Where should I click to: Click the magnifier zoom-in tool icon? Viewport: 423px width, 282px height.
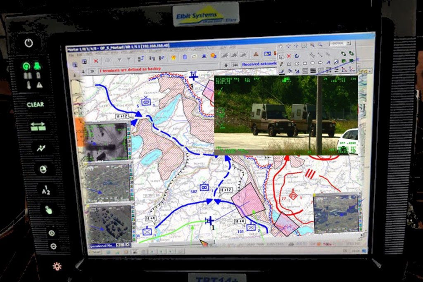tap(312, 45)
